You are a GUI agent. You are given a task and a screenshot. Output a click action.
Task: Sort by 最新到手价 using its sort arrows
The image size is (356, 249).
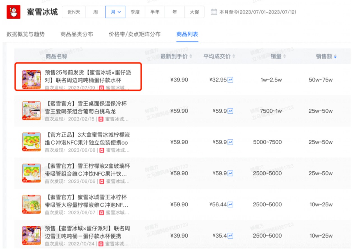[x=191, y=56]
